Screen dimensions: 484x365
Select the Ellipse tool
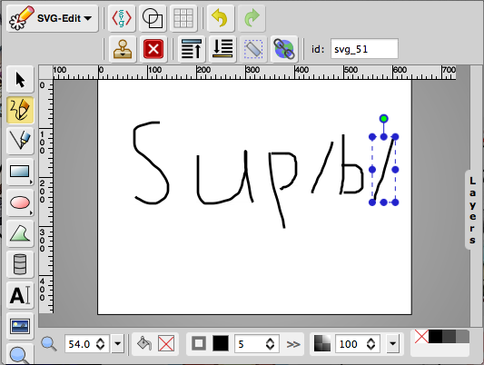coord(20,202)
